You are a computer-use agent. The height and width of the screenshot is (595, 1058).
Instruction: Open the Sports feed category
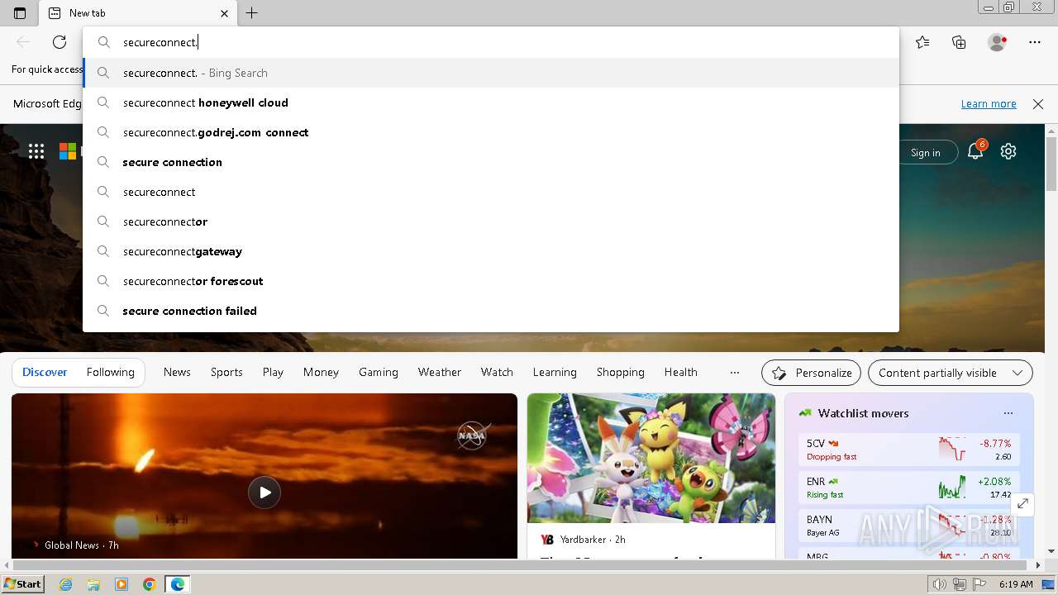click(x=226, y=373)
